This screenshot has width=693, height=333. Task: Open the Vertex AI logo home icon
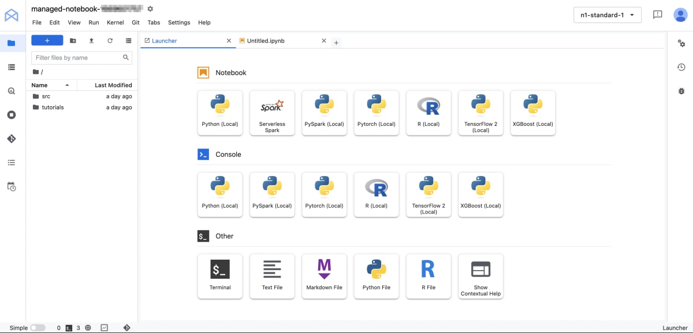[x=12, y=15]
